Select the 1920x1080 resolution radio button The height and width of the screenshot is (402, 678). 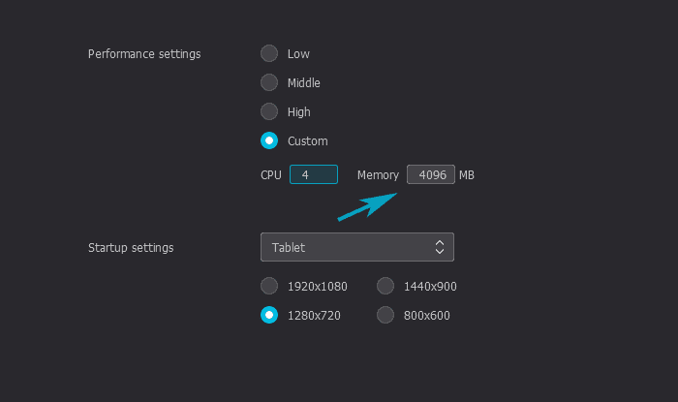tap(269, 286)
